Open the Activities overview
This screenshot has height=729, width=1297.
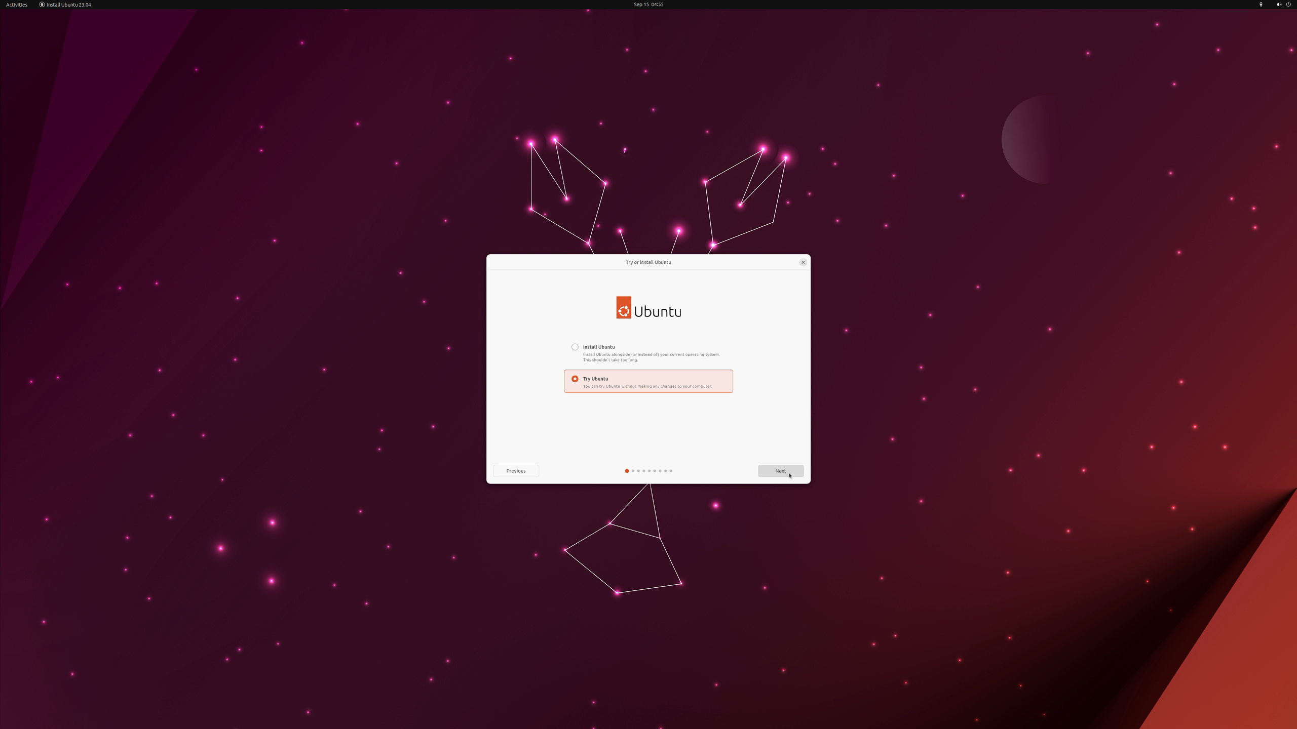point(17,5)
